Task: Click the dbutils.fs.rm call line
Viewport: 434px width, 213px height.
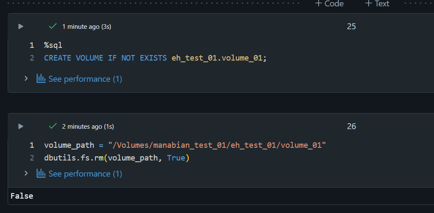Action: coord(117,158)
